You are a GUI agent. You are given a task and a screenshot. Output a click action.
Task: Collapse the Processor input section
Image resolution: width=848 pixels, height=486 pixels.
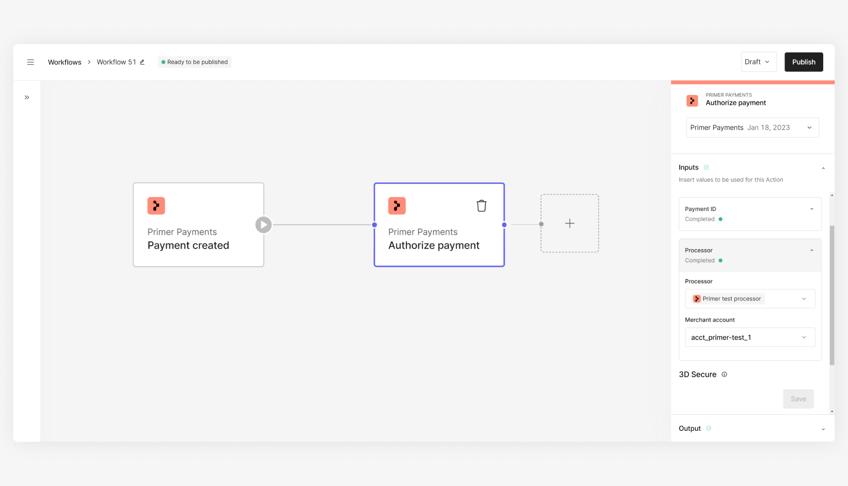tap(812, 250)
